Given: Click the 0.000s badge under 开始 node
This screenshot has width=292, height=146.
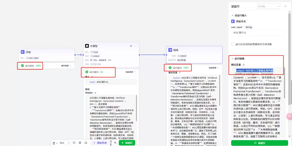Looking at the screenshot, I should point(38,66).
